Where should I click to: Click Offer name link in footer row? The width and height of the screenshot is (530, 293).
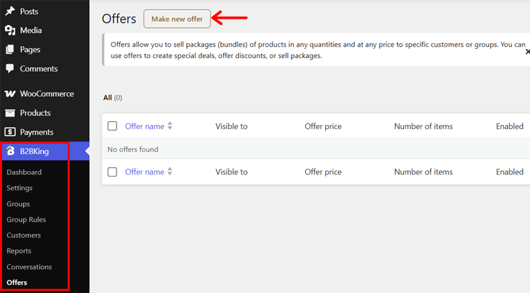click(144, 172)
